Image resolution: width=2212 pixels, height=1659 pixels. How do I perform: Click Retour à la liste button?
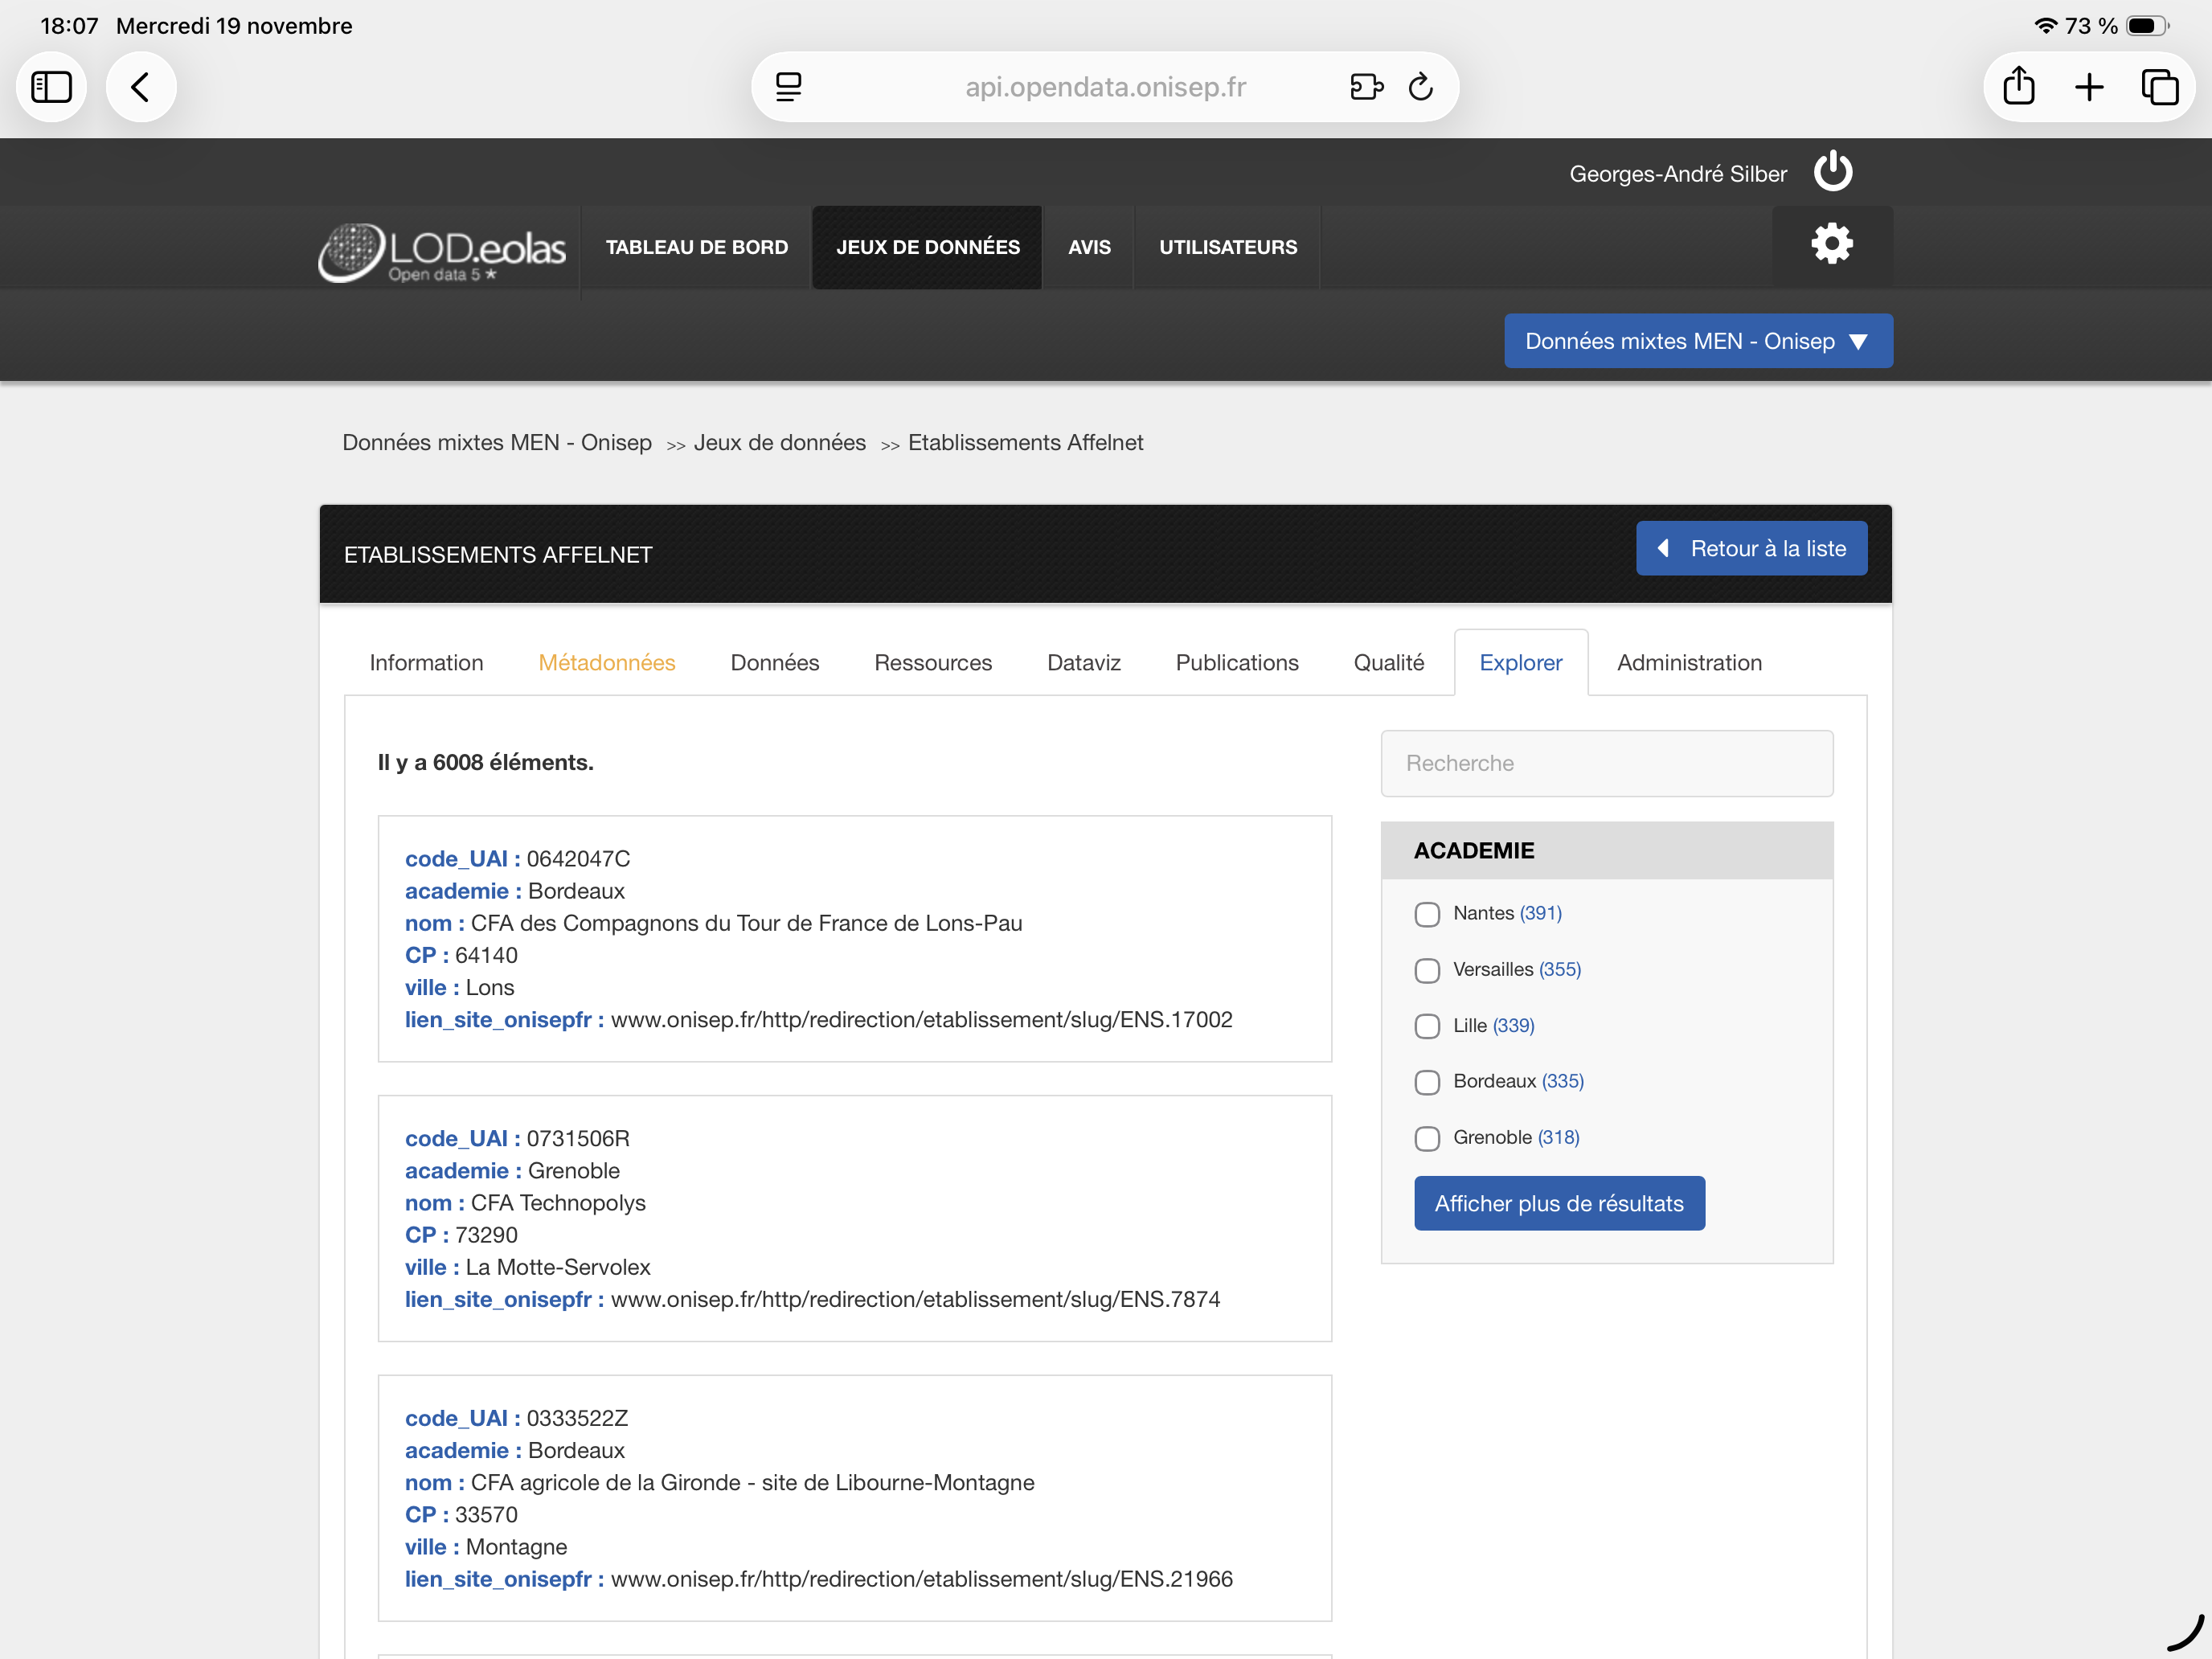(x=1750, y=549)
